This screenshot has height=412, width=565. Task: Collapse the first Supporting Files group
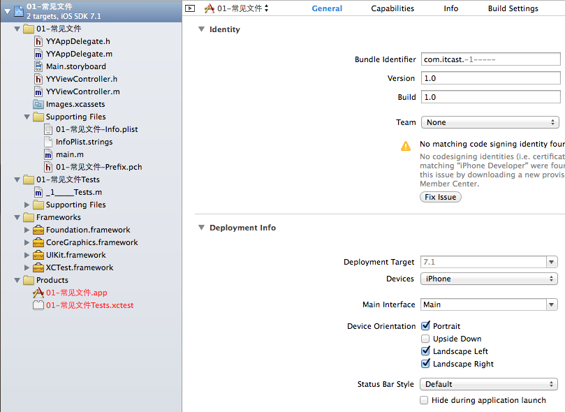click(x=27, y=117)
